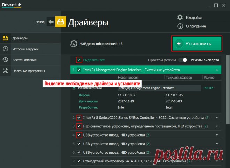This screenshot has width=230, height=168.
Task: Click the yellow Драйверы header icon
Action: (x=61, y=22)
